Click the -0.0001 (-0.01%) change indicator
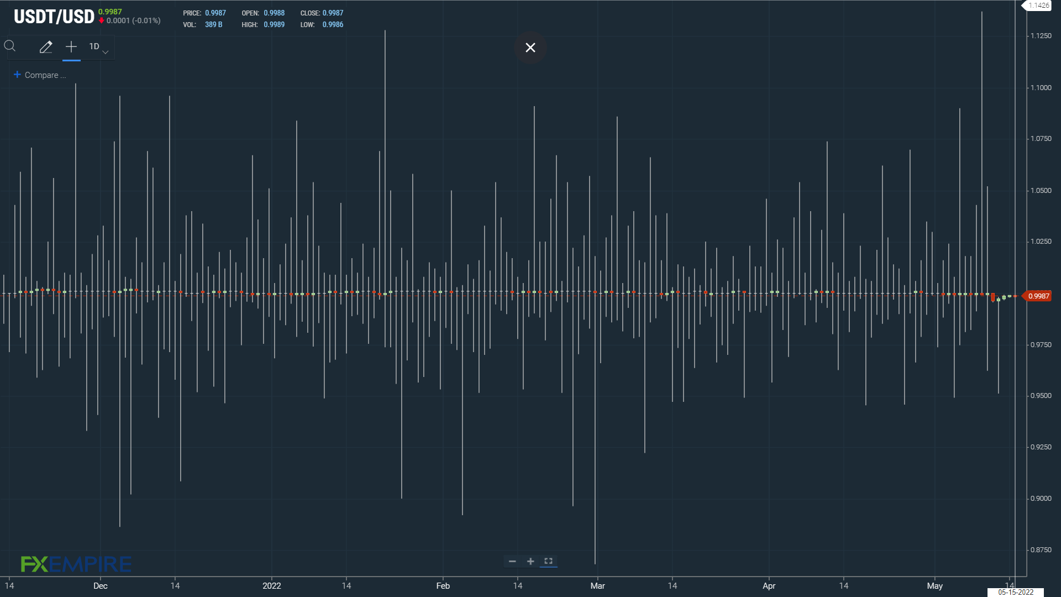The width and height of the screenshot is (1061, 597). tap(130, 21)
